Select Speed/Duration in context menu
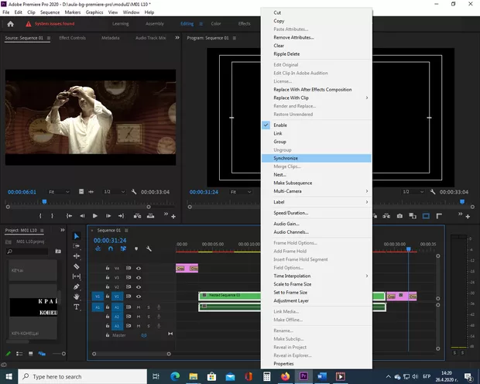 tap(290, 212)
